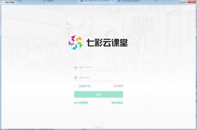Click the version number at the bottom
Image resolution: width=197 pixels, height=130 pixels.
click(98, 127)
